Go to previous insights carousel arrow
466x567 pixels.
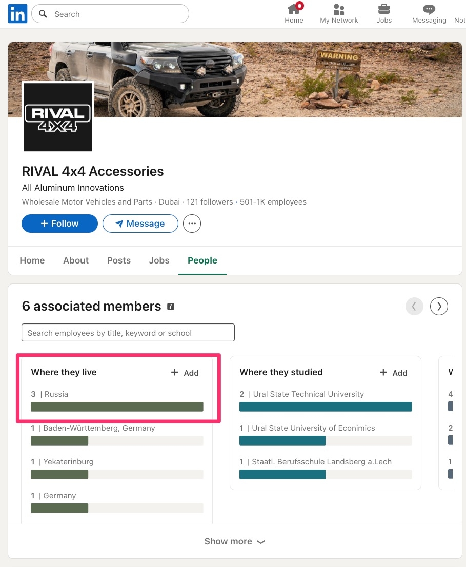pos(414,306)
